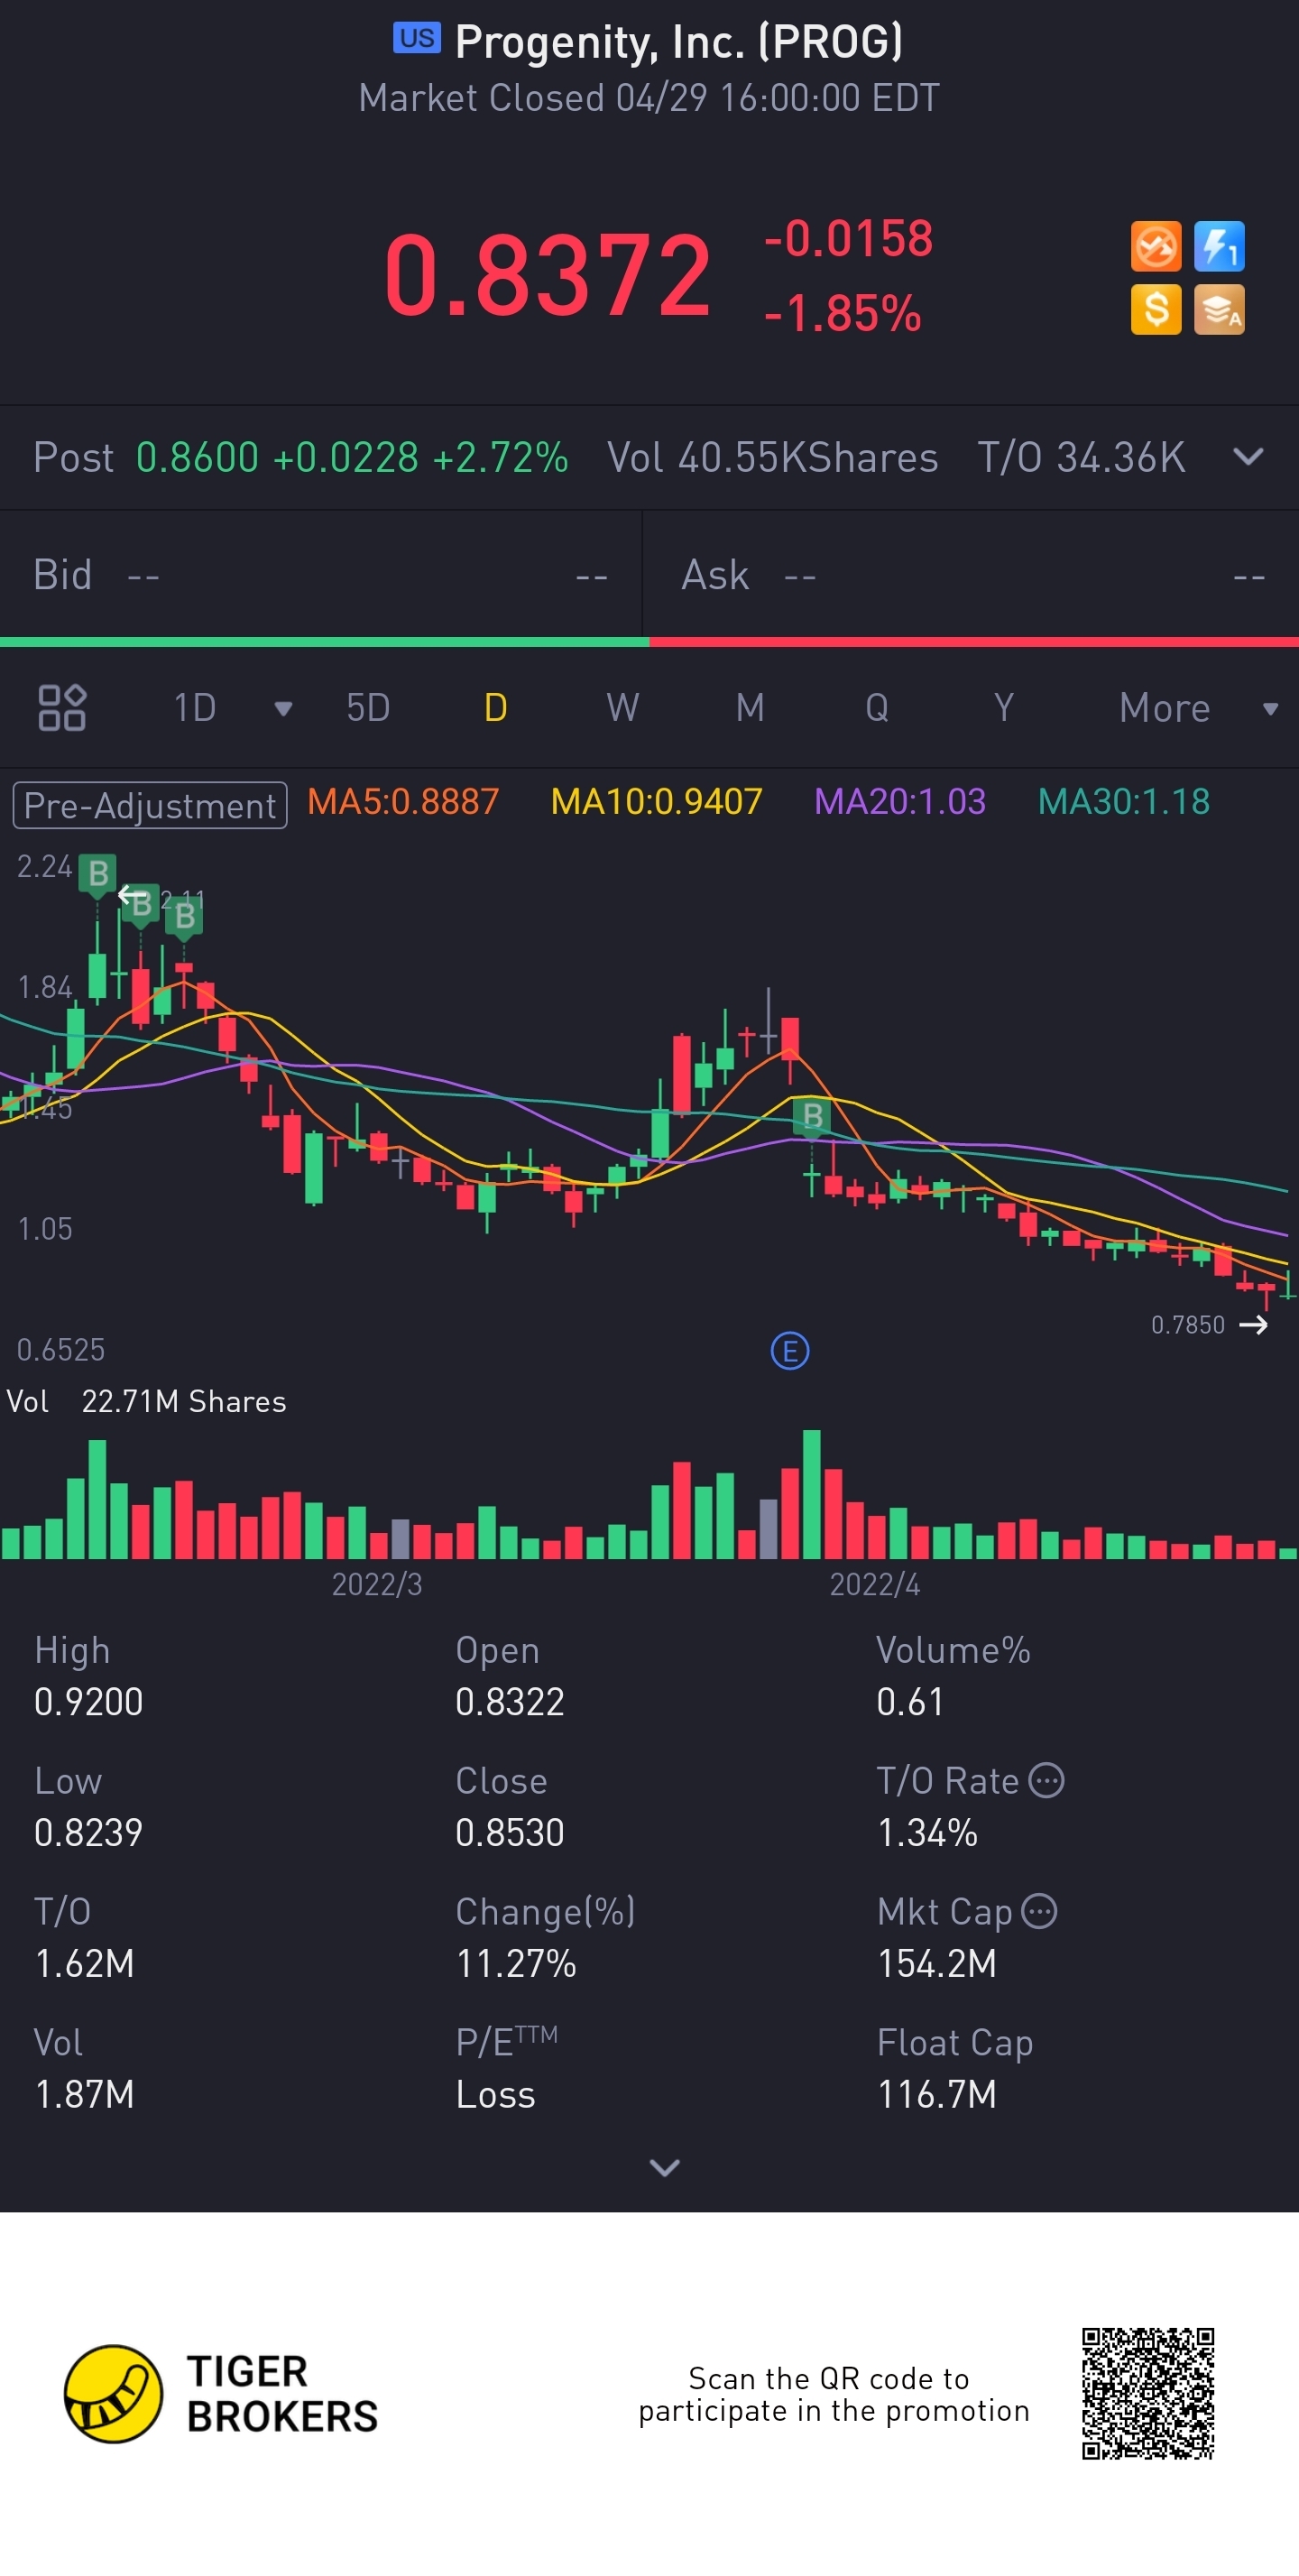The width and height of the screenshot is (1299, 2576).
Task: Tap the T/O 34.36K post-market value
Action: 1080,458
